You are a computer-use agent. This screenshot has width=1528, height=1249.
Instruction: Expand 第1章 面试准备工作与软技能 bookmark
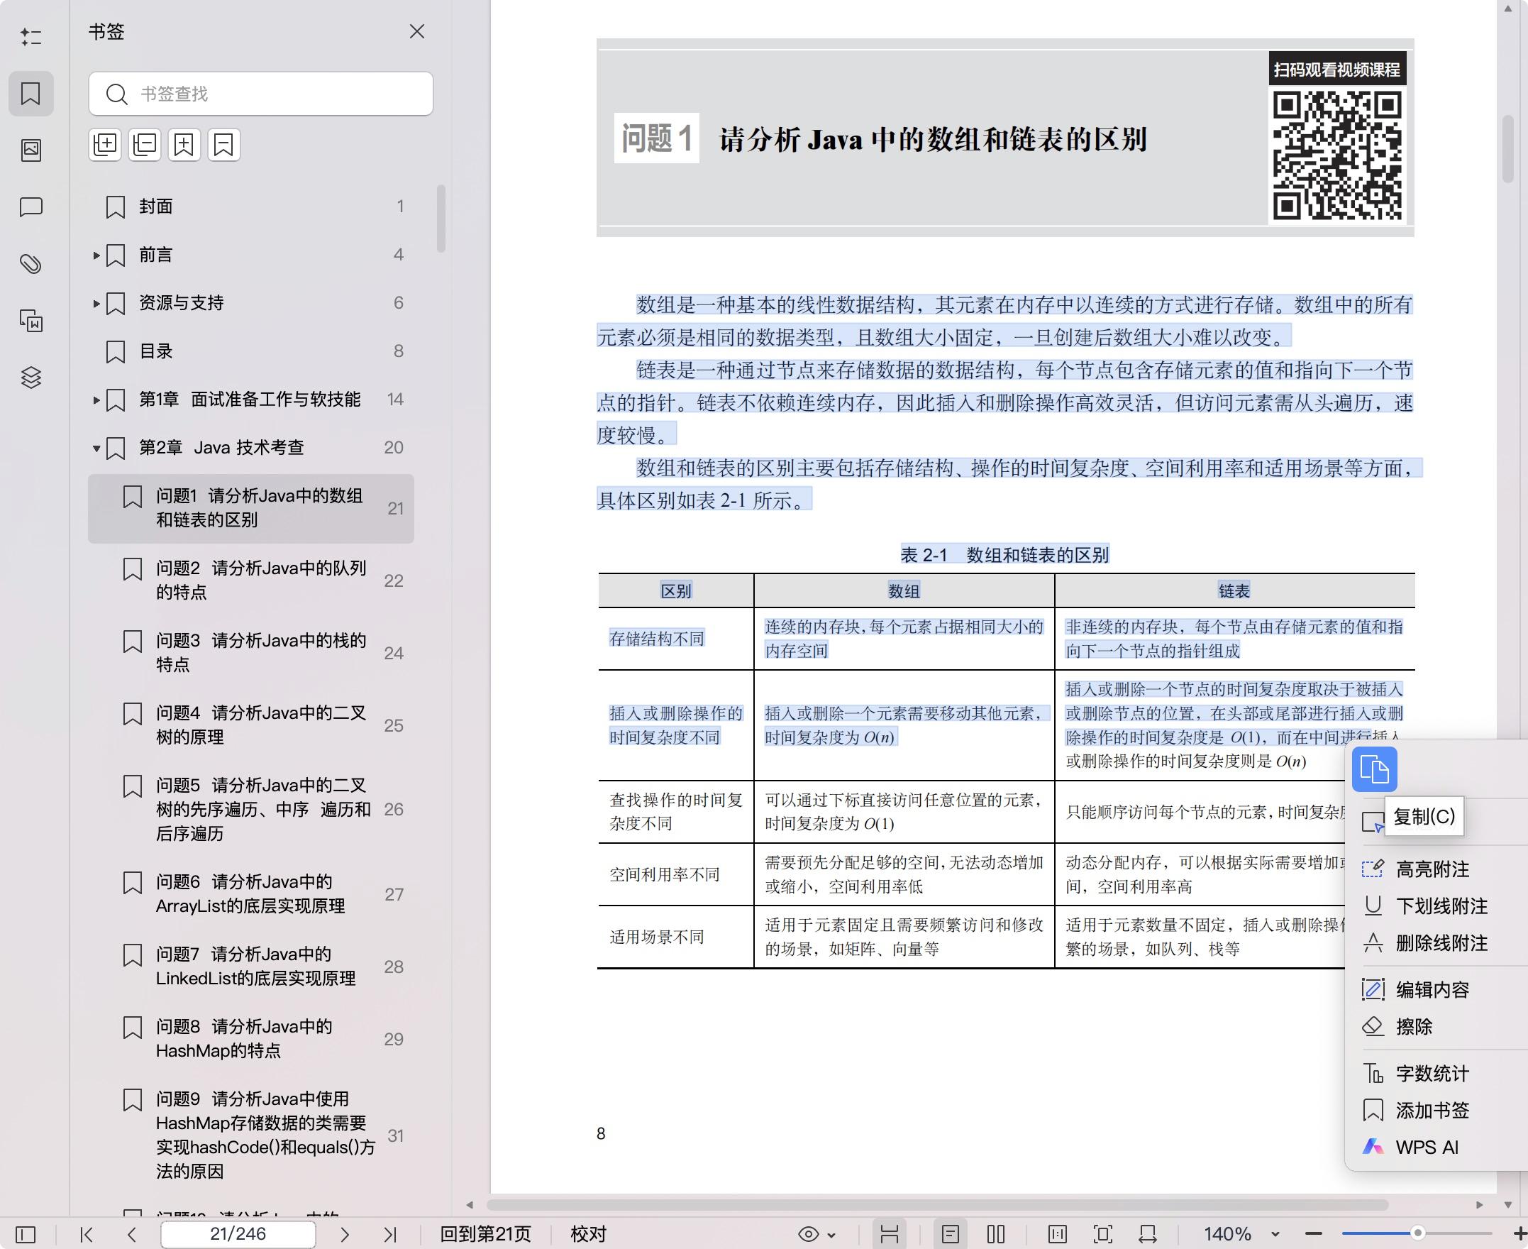(x=96, y=400)
